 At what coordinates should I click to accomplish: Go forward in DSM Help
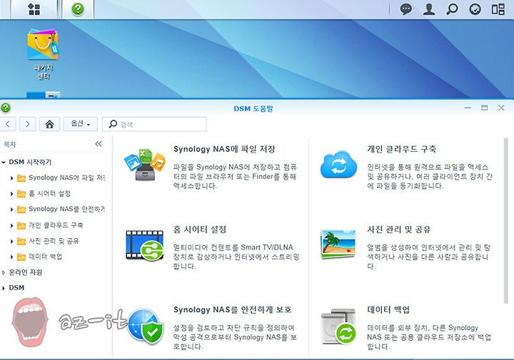28,124
